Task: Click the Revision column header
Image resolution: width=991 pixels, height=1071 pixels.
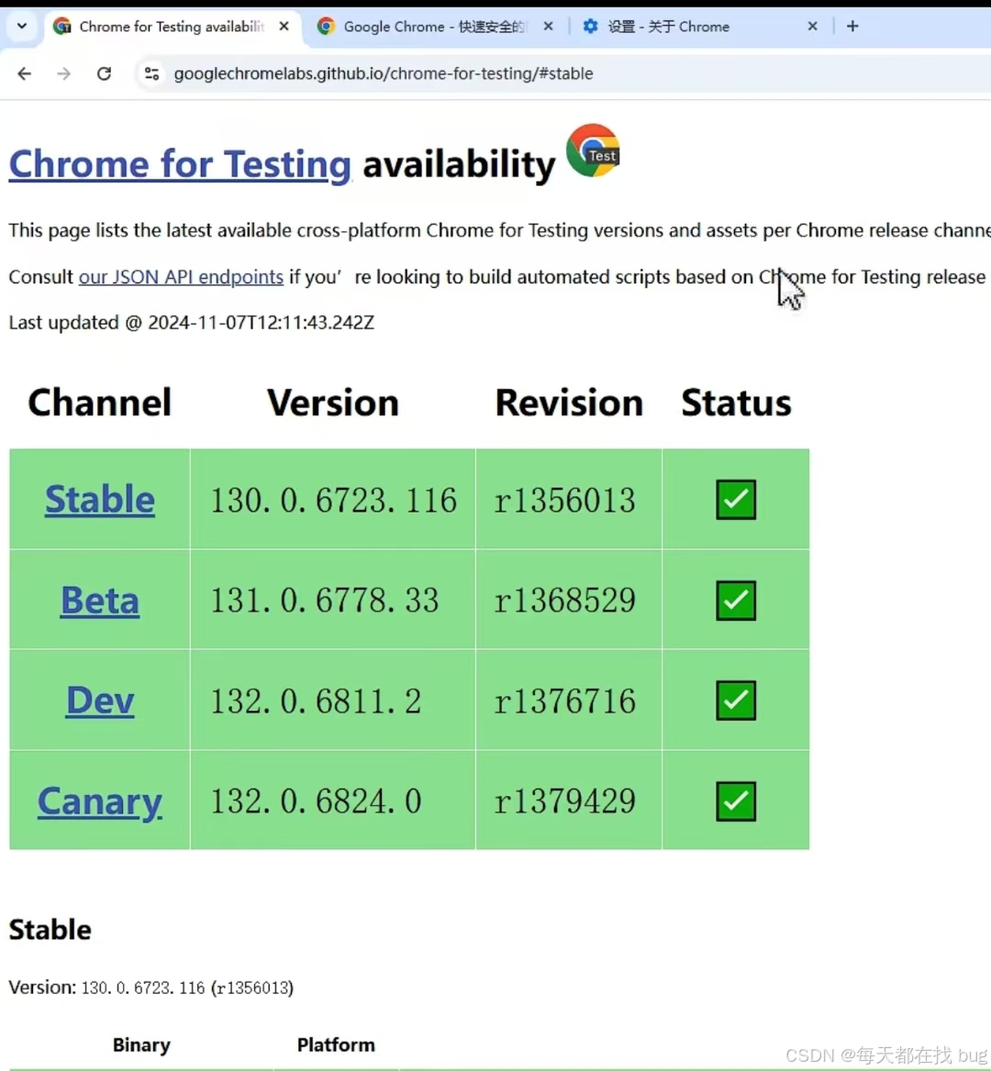Action: click(569, 403)
